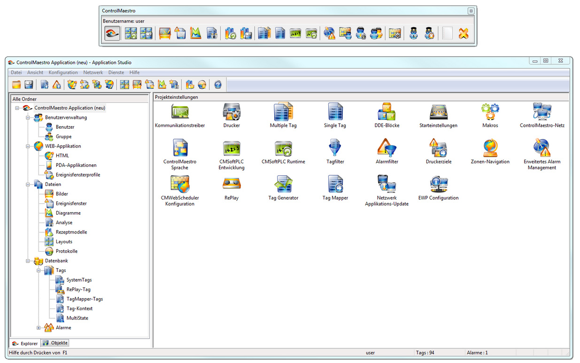The image size is (580, 363).
Task: Select TagMapper-Tags in the tree
Action: 85,299
